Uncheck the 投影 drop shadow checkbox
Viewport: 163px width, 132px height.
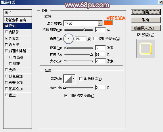(x=6, y=26)
